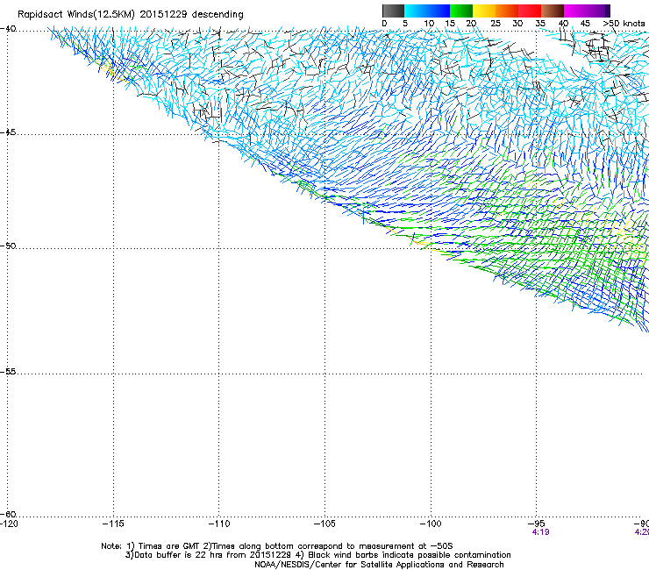Click the -100 longitude axis label
Viewport: 649px width, 570px height.
pos(431,524)
